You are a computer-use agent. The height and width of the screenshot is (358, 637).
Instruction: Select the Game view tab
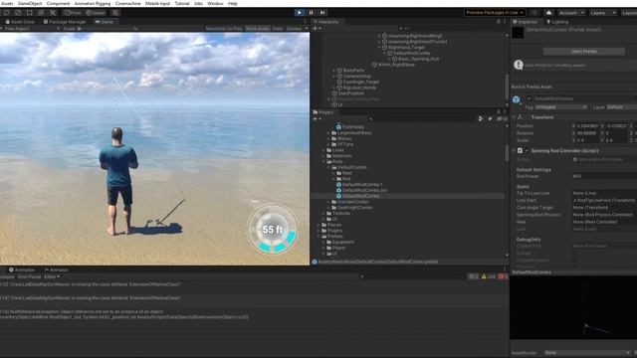point(104,22)
